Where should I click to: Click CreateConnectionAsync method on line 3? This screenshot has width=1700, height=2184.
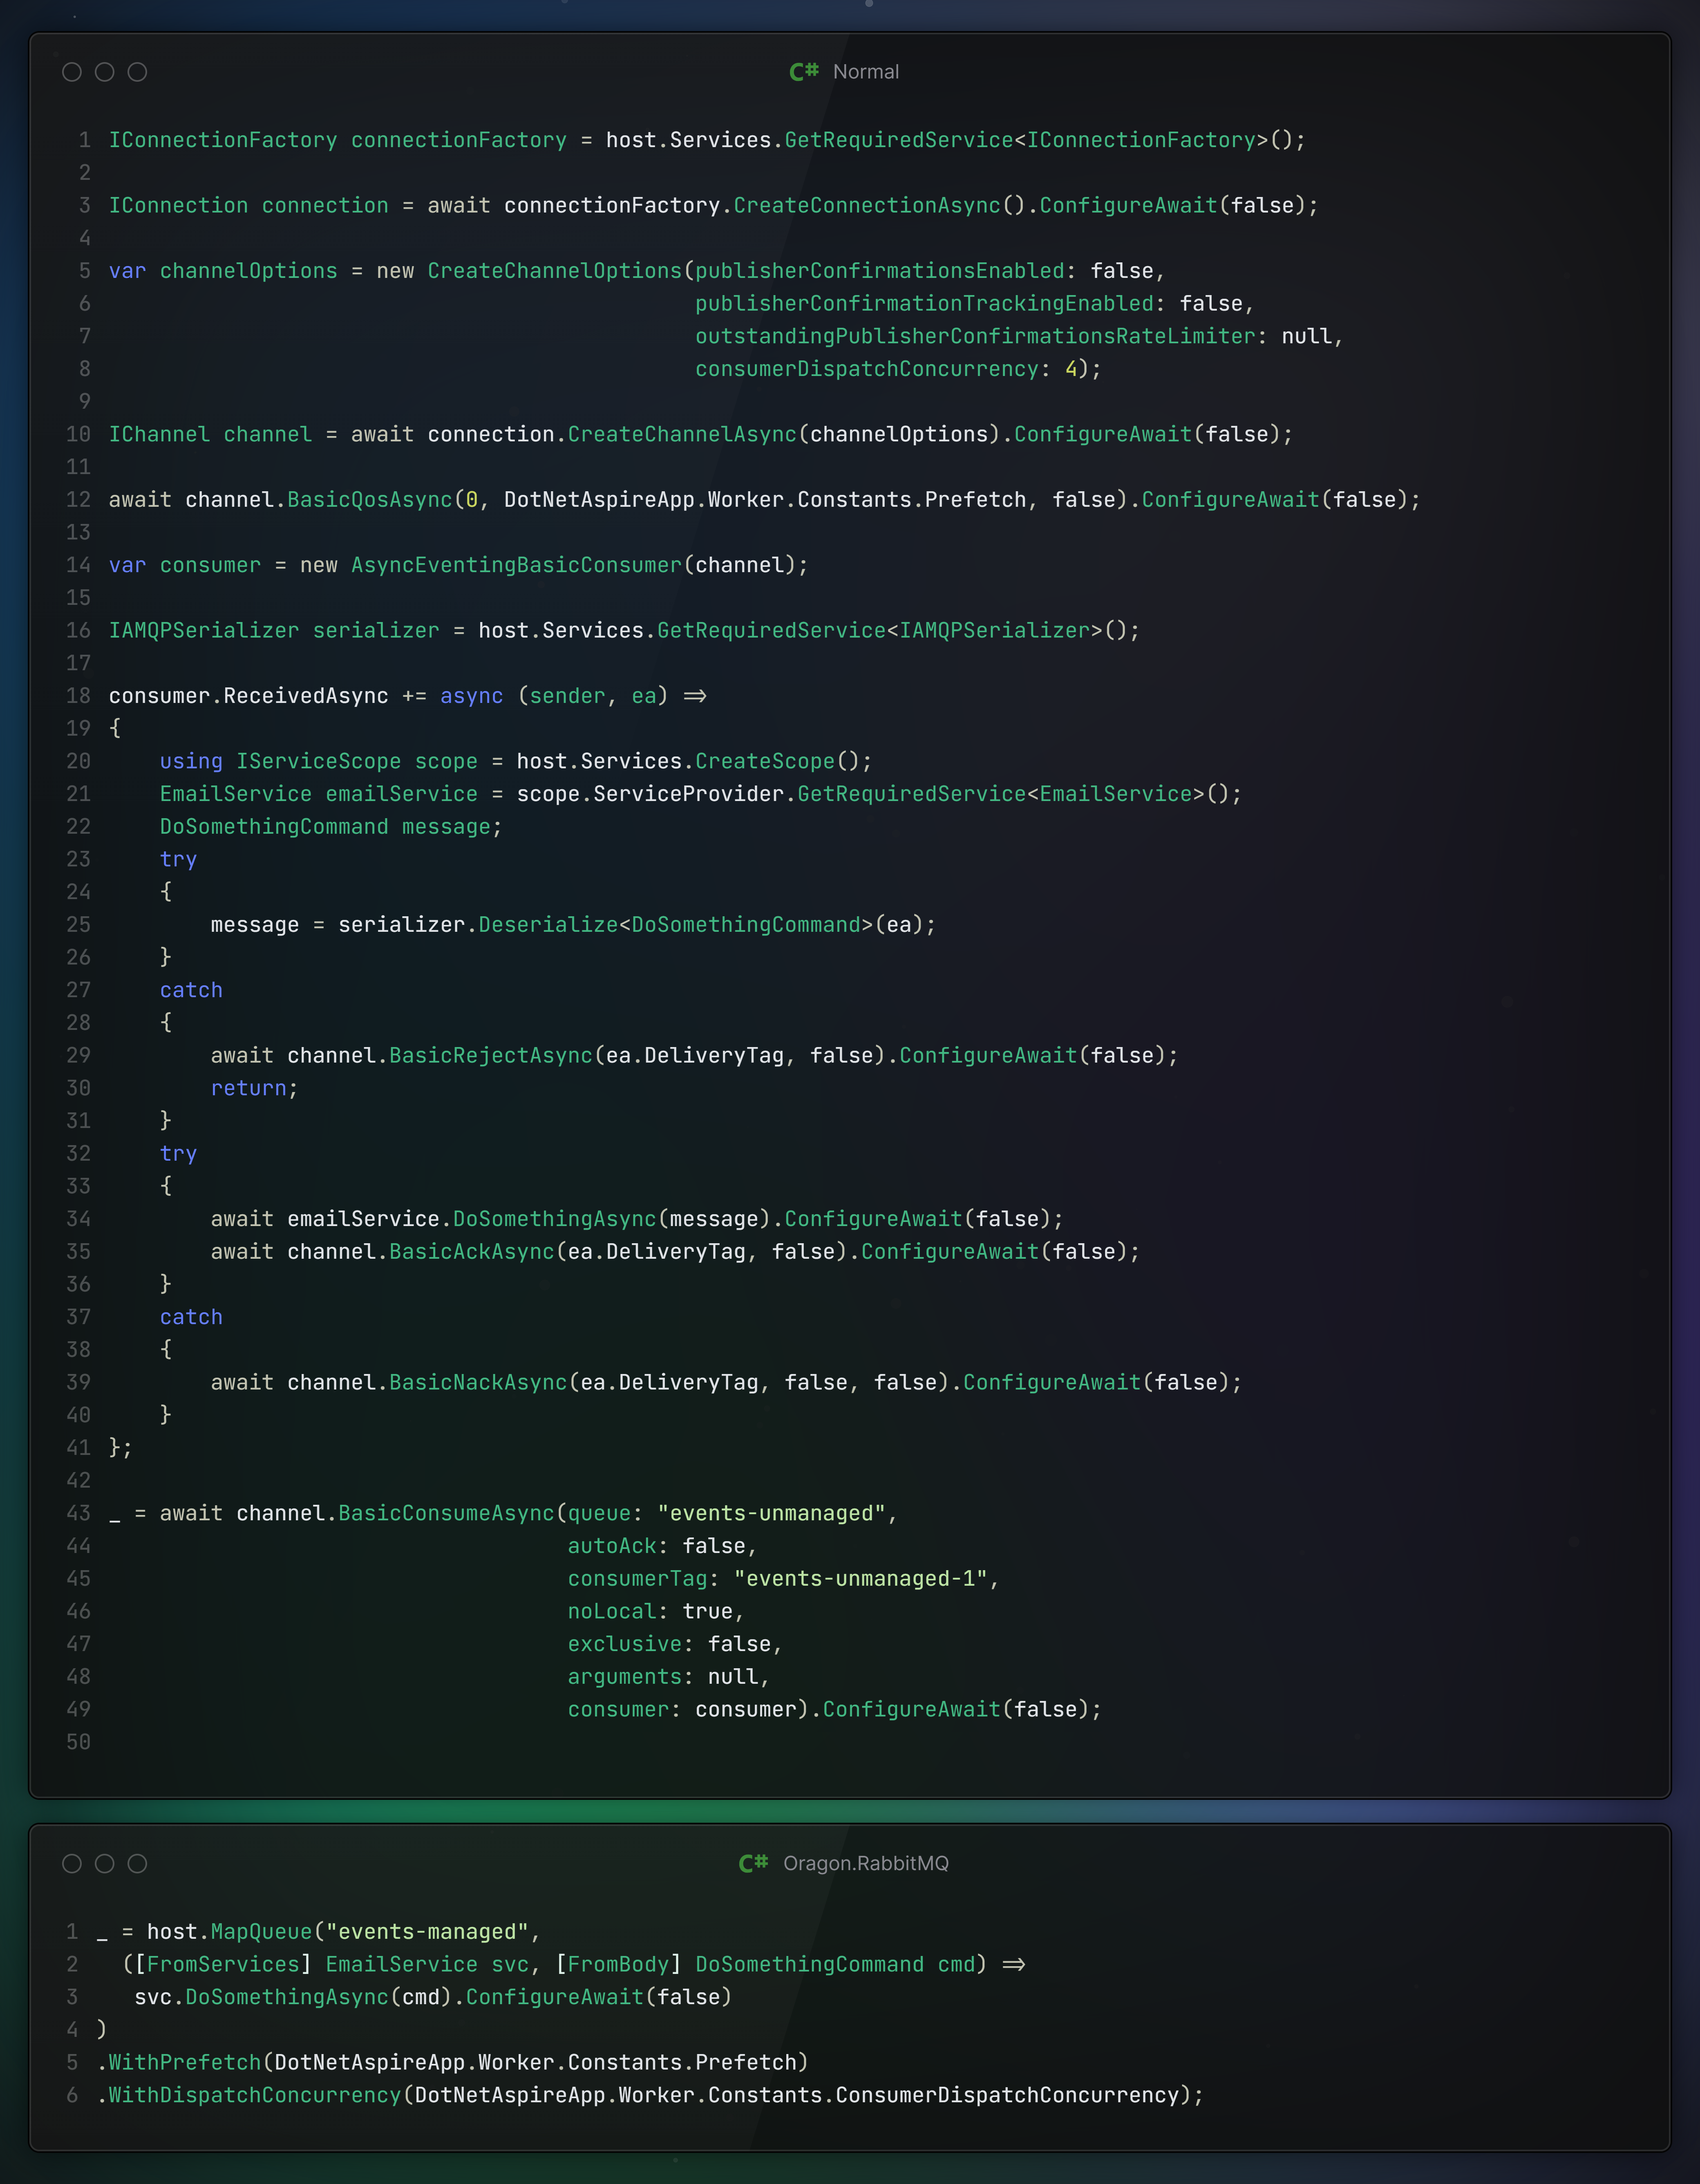867,206
